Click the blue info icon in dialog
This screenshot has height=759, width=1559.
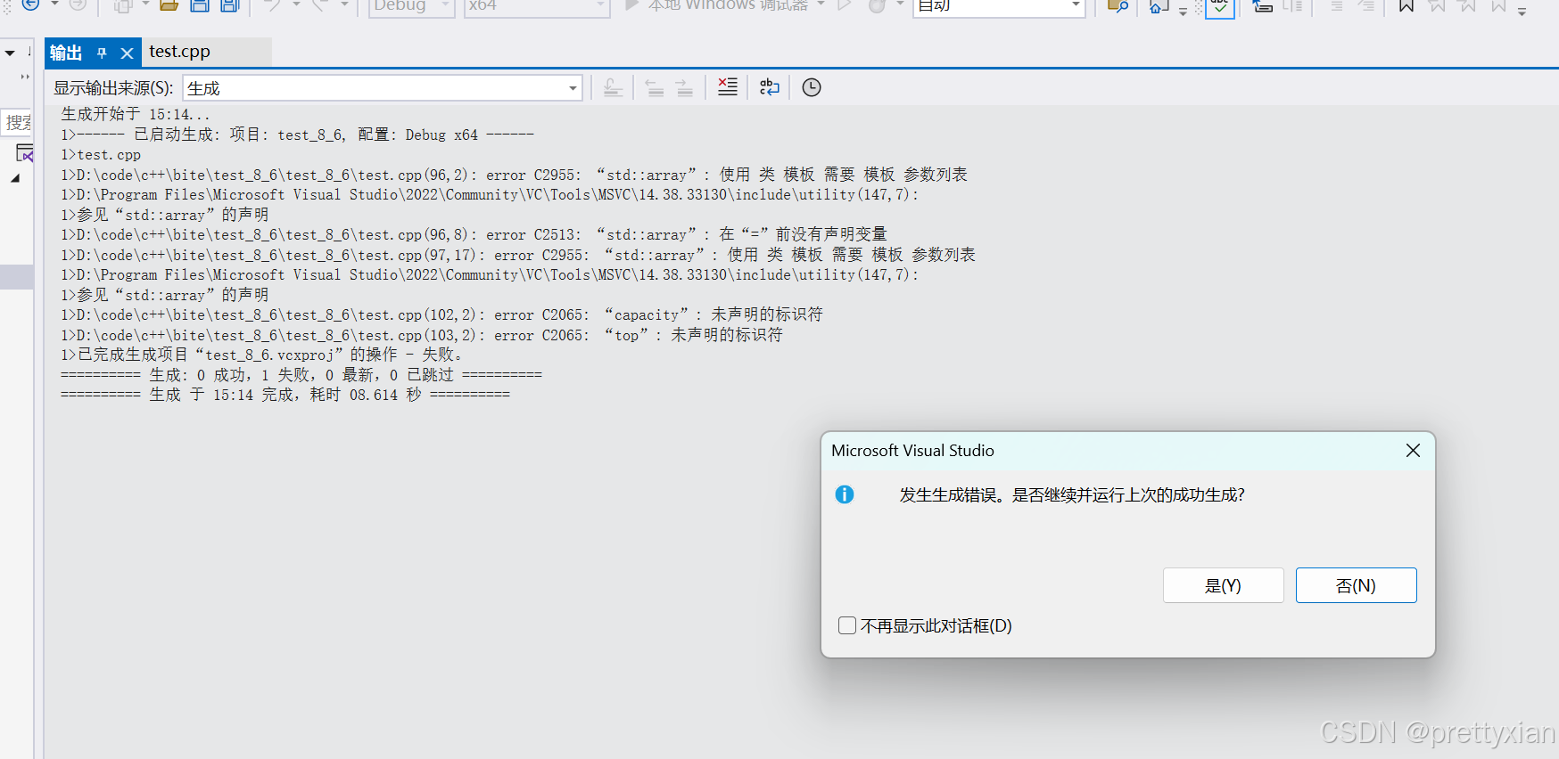click(845, 494)
